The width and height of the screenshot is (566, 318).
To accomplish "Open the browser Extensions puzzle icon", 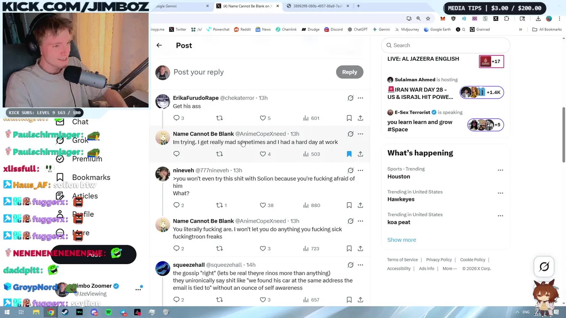I will (506, 19).
